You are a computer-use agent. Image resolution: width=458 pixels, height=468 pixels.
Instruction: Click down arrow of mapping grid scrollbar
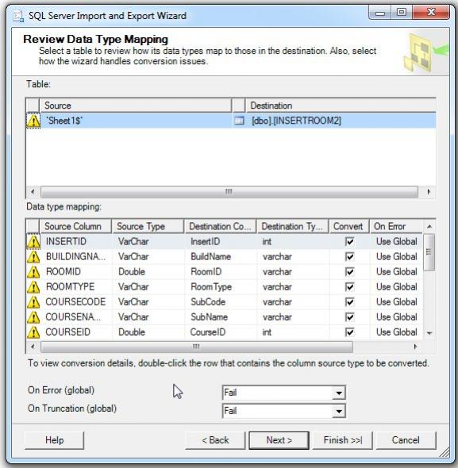tap(429, 333)
